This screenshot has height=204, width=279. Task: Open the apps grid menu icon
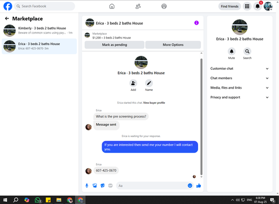click(247, 6)
